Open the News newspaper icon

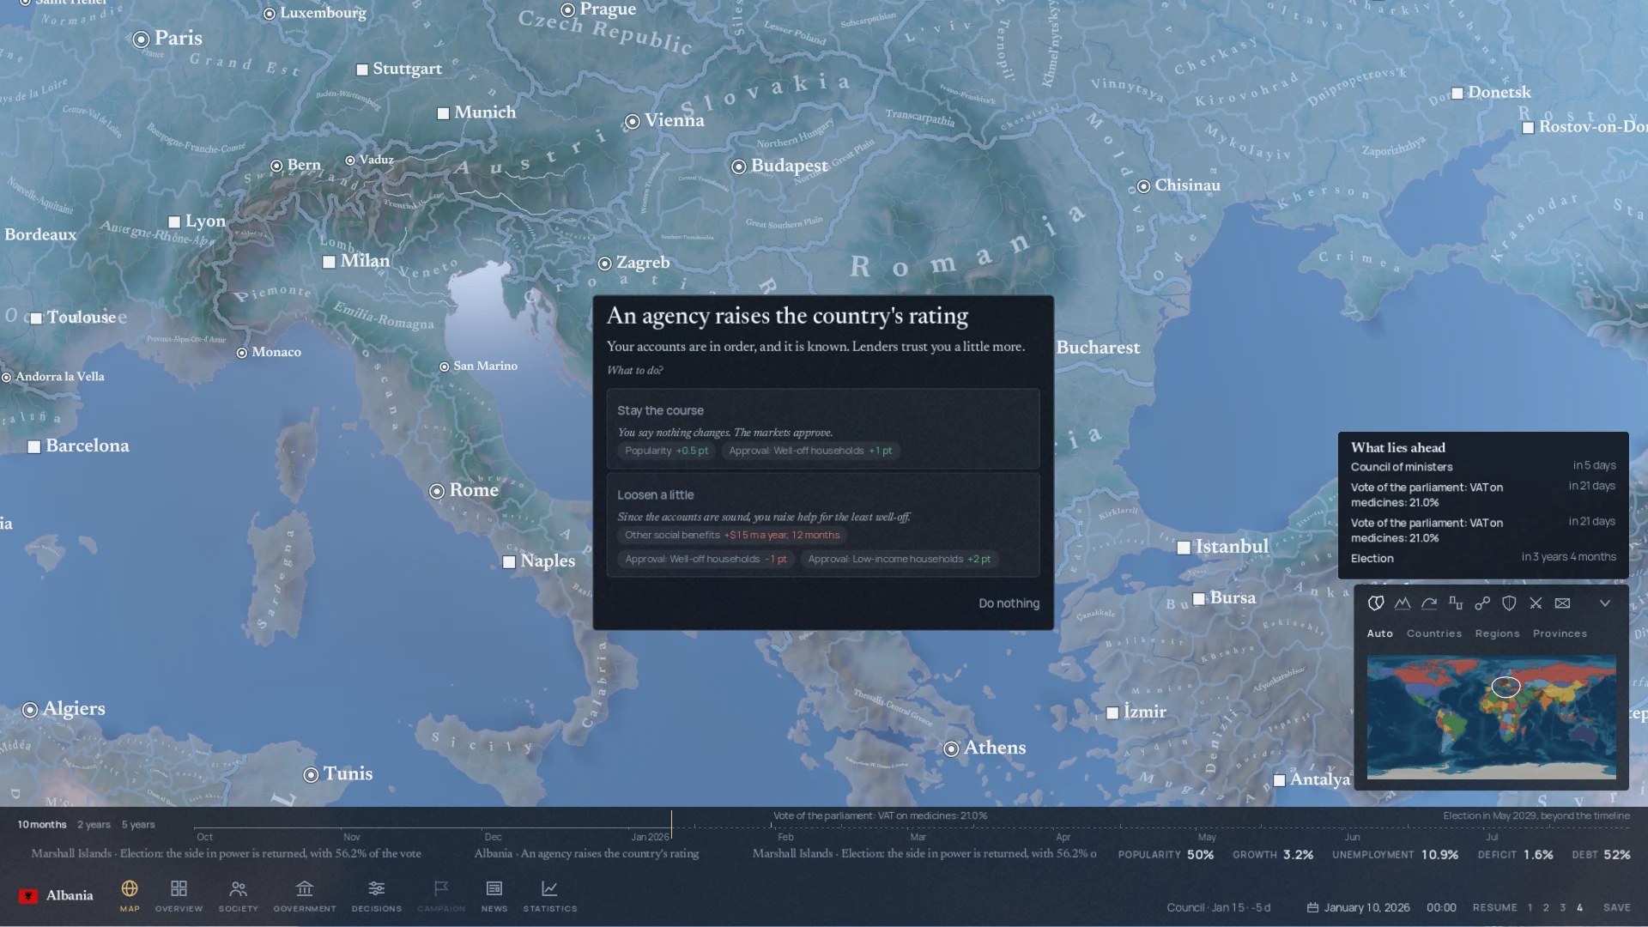click(494, 888)
